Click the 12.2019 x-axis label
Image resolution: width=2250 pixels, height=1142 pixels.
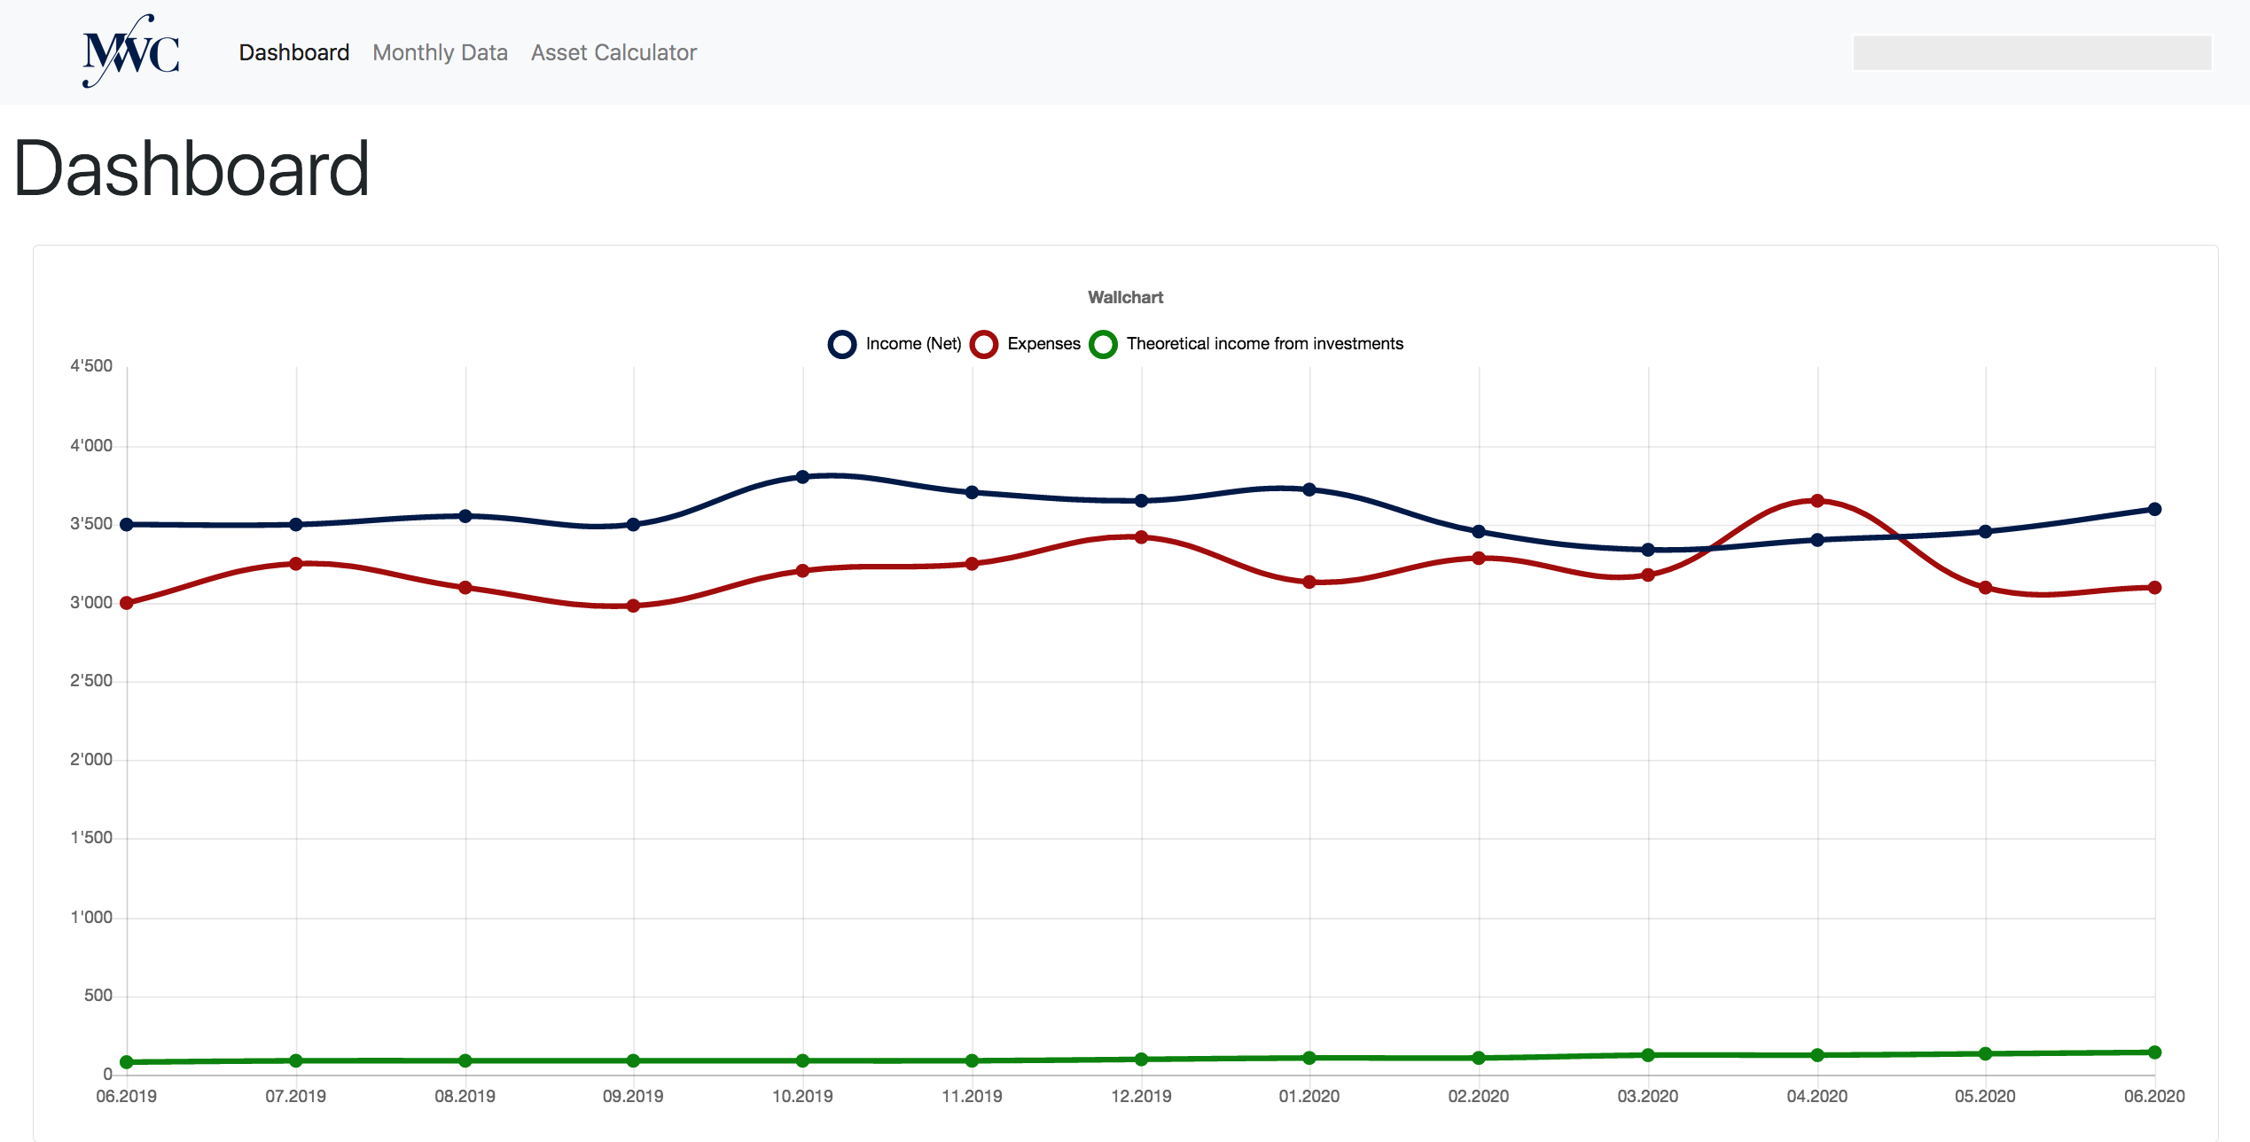[1142, 1096]
